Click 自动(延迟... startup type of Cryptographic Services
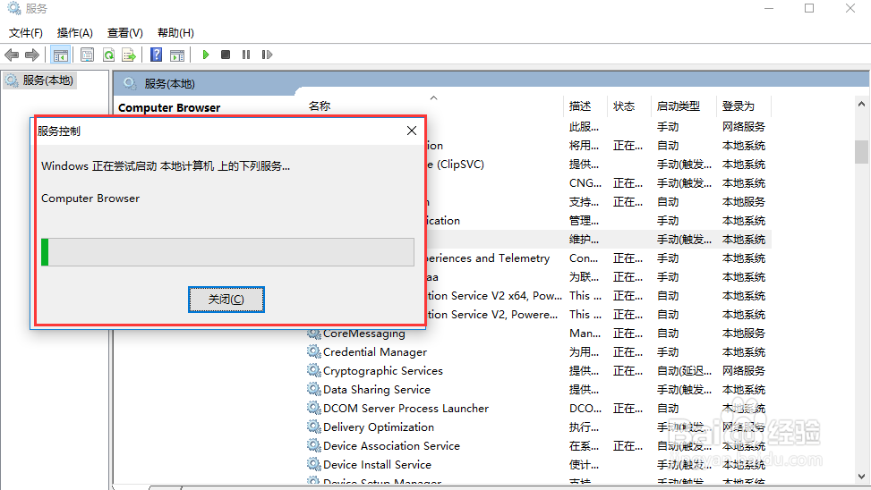 pos(684,371)
